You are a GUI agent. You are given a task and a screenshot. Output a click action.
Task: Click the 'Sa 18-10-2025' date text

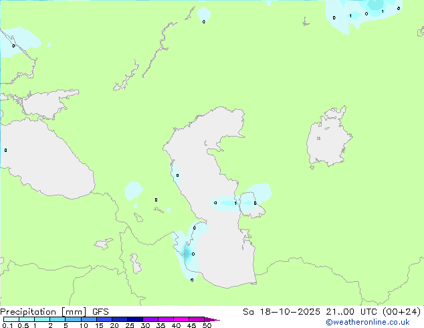coord(282,312)
